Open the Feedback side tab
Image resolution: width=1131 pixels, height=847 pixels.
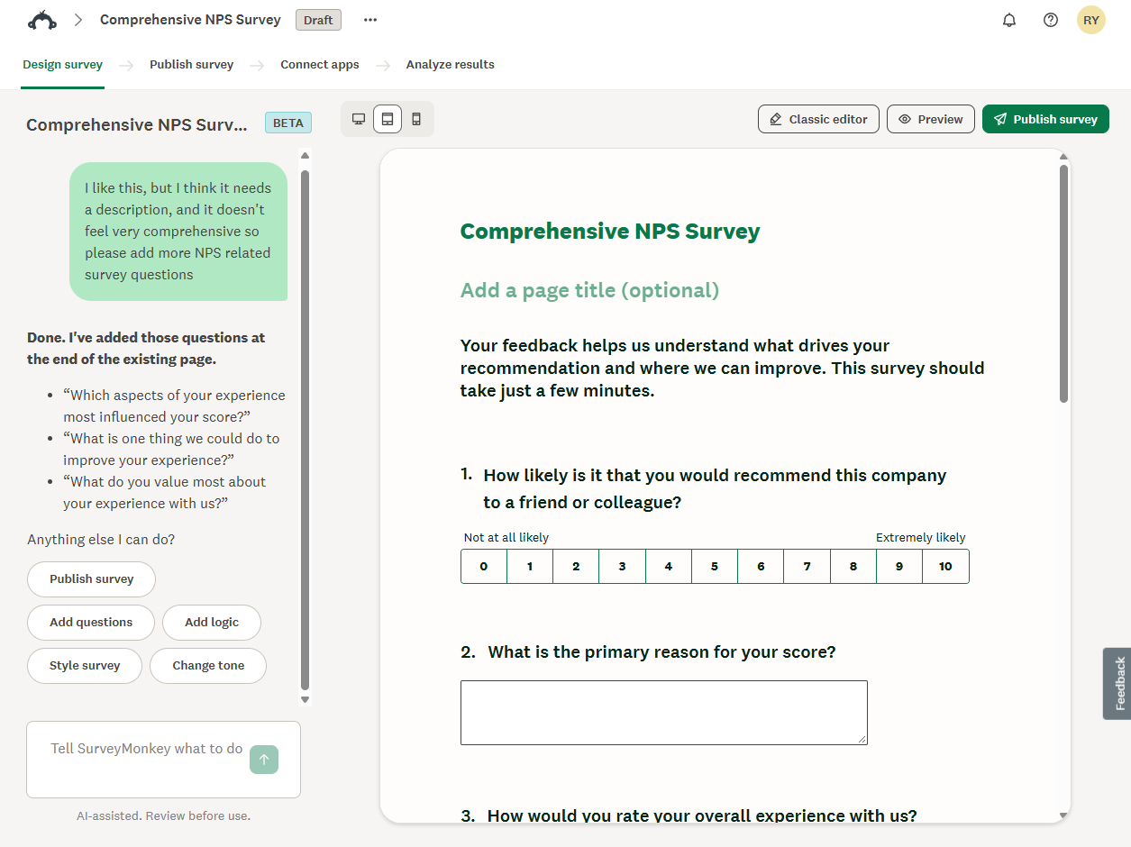point(1117,683)
